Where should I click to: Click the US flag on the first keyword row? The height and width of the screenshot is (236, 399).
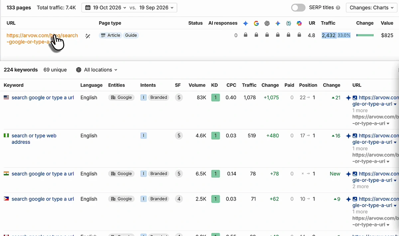6,98
